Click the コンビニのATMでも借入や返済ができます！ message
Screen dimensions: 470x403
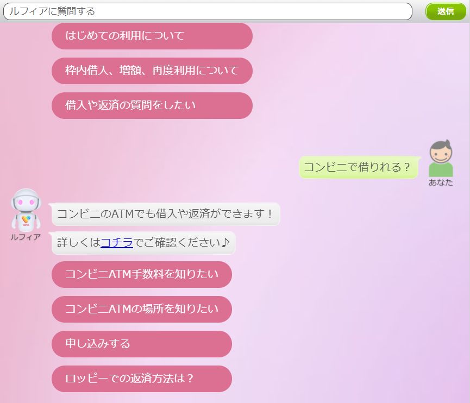point(166,214)
